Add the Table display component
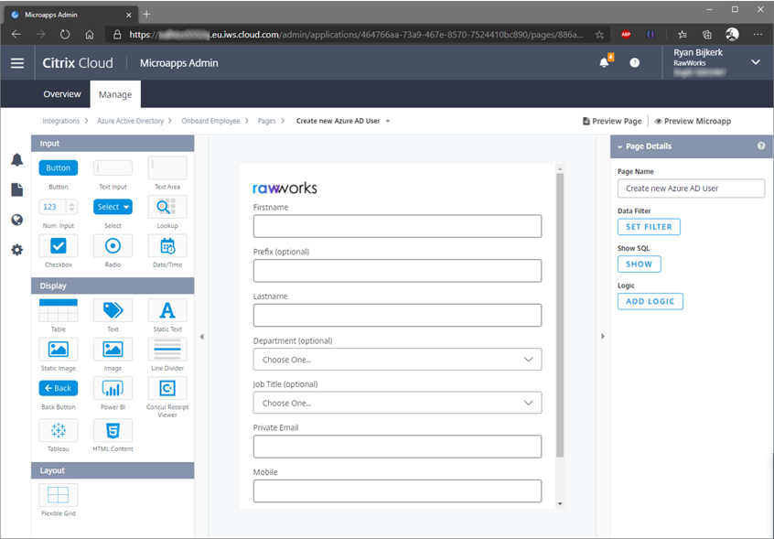Screen dimensions: 774x539 (59, 310)
